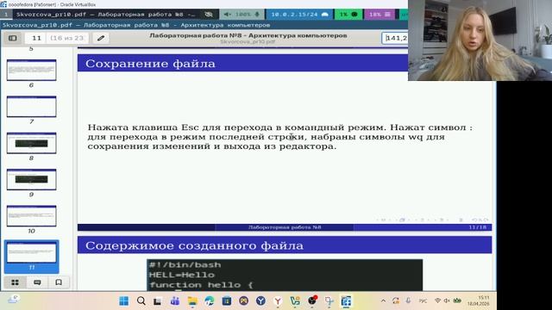The width and height of the screenshot is (552, 310).
Task: Open Yandex Browser red Y icon on taskbar
Action: pyautogui.click(x=278, y=301)
